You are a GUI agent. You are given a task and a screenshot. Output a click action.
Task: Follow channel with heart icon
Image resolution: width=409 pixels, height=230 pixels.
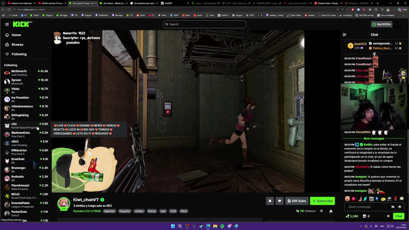[x=280, y=201]
